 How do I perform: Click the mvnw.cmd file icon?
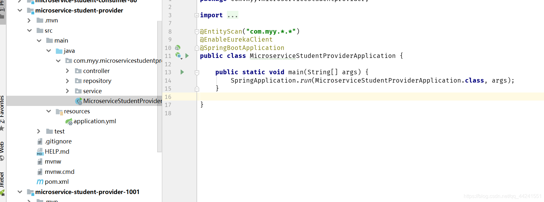pos(40,172)
